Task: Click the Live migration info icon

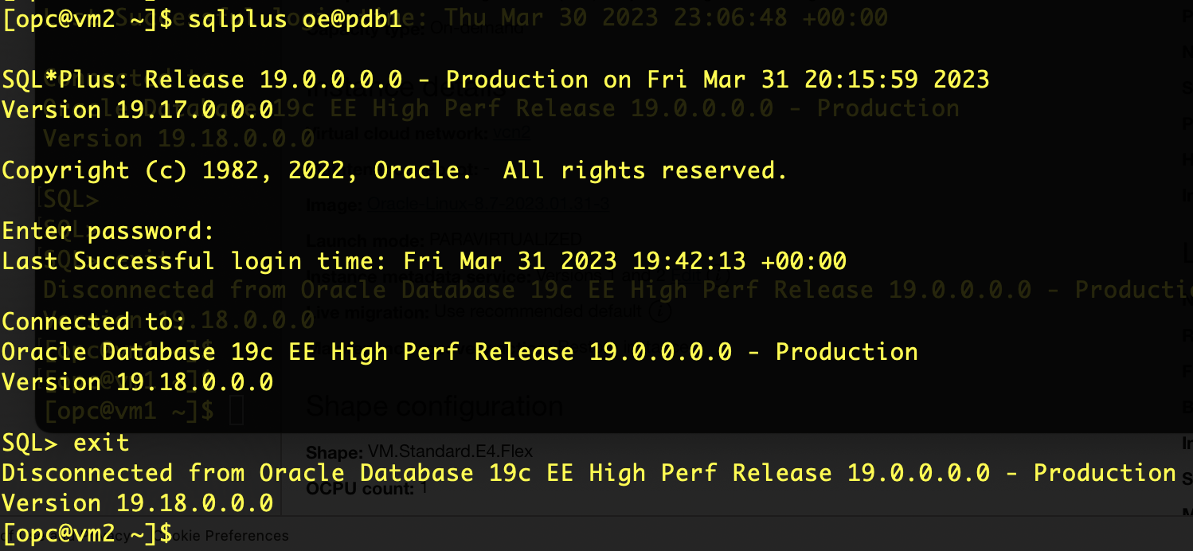Action: coord(659,311)
